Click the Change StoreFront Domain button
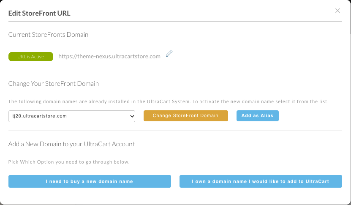The height and width of the screenshot is (205, 351). click(x=185, y=116)
